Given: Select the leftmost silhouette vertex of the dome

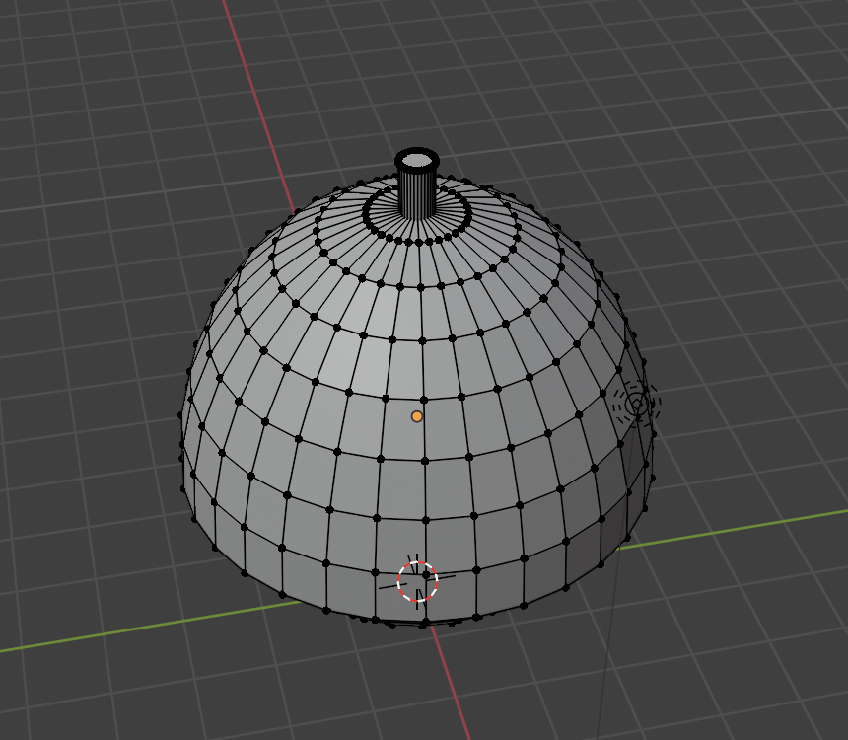Looking at the screenshot, I should pos(180,415).
